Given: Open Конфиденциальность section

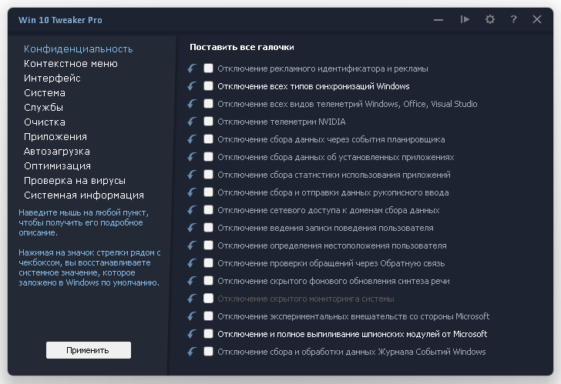Looking at the screenshot, I should click(x=79, y=49).
